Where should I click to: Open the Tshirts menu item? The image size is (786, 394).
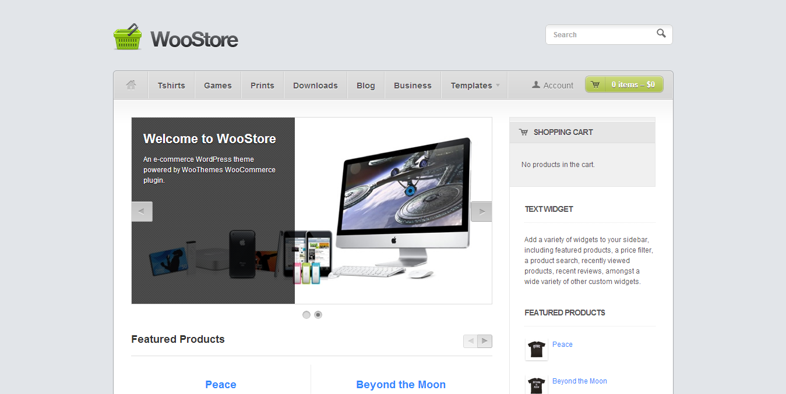pyautogui.click(x=171, y=85)
